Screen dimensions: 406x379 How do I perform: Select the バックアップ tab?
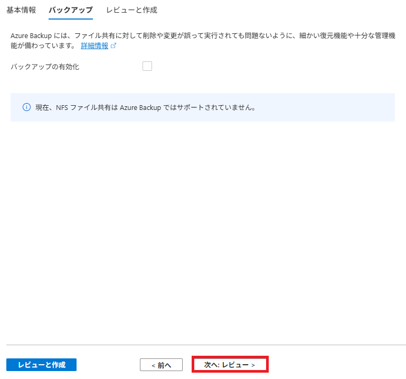tap(71, 10)
